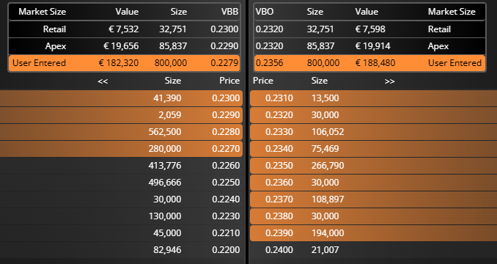Viewport: 497px width, 264px height.
Task: Select bid level 0.2300 with 41,390
Action: click(x=121, y=98)
